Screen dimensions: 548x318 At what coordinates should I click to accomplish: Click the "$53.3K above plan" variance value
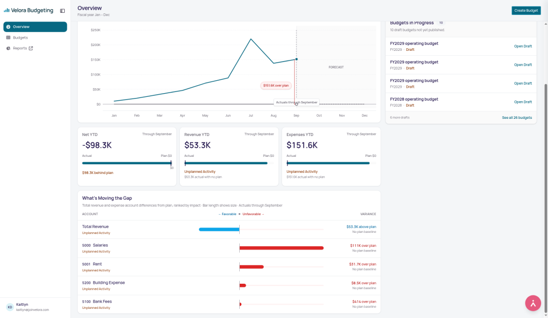pos(361,227)
